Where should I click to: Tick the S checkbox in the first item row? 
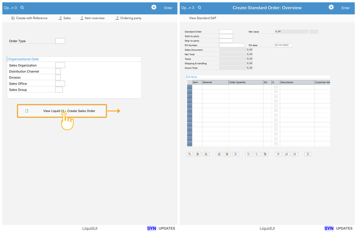point(276,87)
